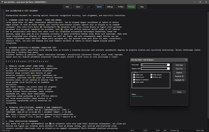Image resolution: width=209 pixels, height=132 pixels.
Task: Maximize the Iskra Text Editor window
Action: 200,2
